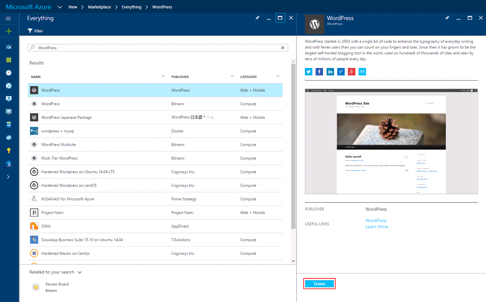Click the Create button
The height and width of the screenshot is (302, 486).
click(319, 284)
